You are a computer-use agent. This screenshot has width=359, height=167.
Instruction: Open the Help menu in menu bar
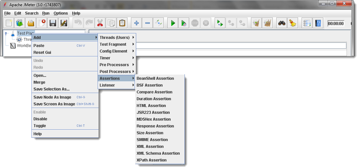click(76, 13)
